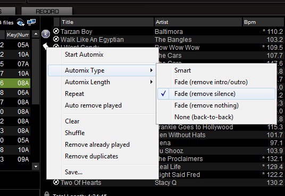Click artist Bow Wow Wow

pos(178,48)
